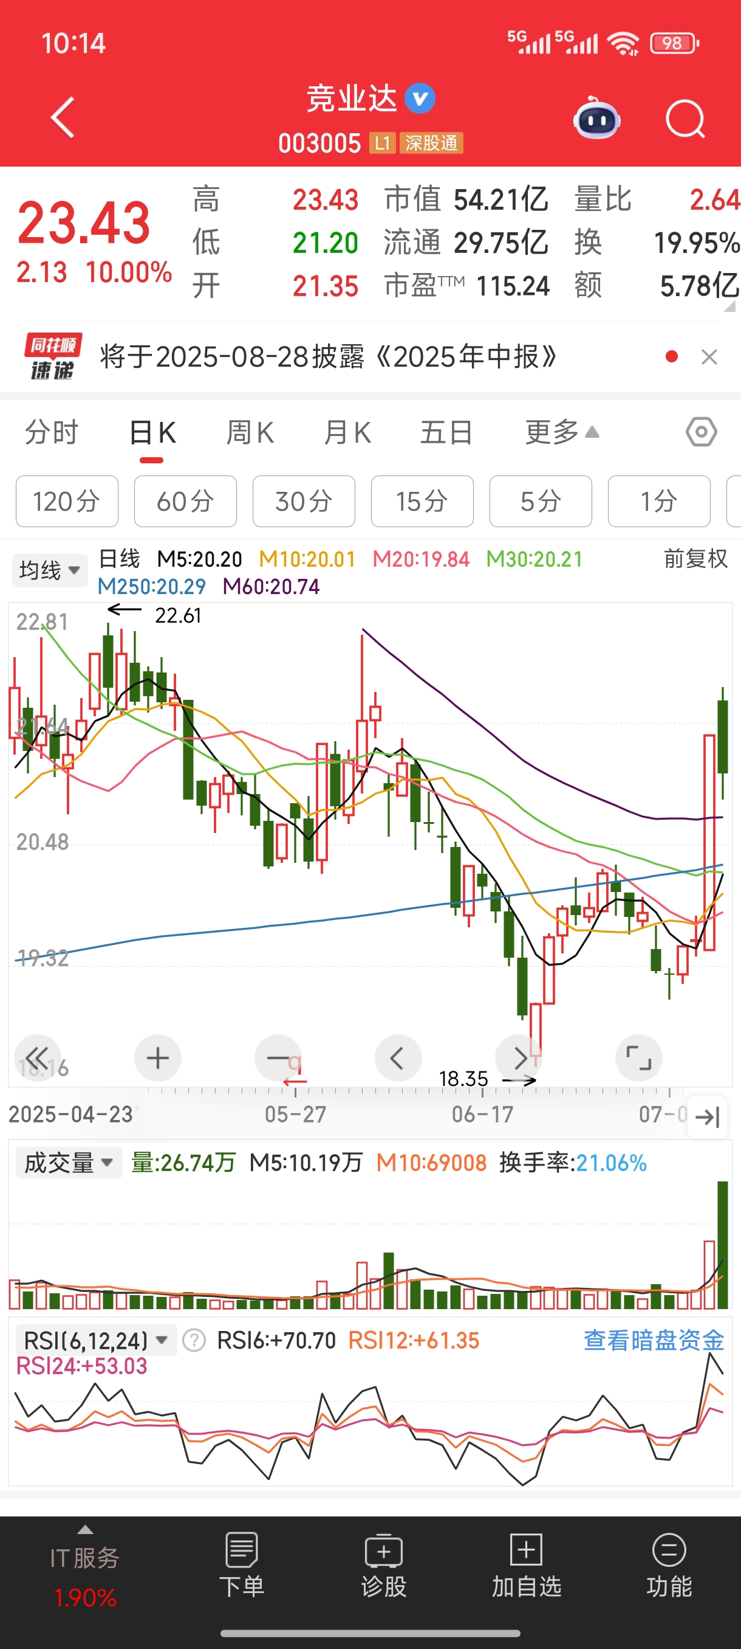The image size is (741, 1649).
Task: Open 成交量 indicator dropdown
Action: point(69,1163)
